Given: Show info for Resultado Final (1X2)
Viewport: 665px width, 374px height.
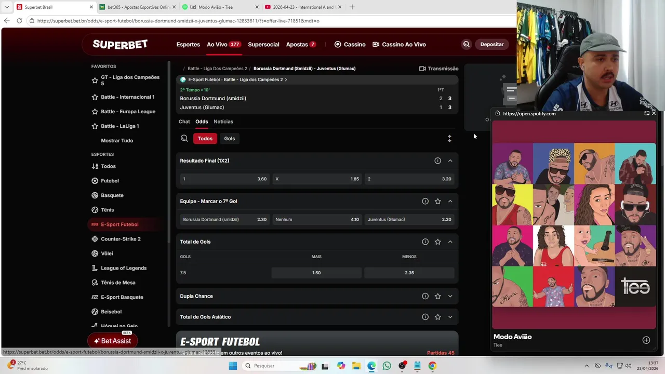Looking at the screenshot, I should click(437, 161).
